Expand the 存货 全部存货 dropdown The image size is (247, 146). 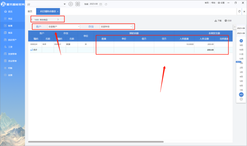[x=116, y=27]
